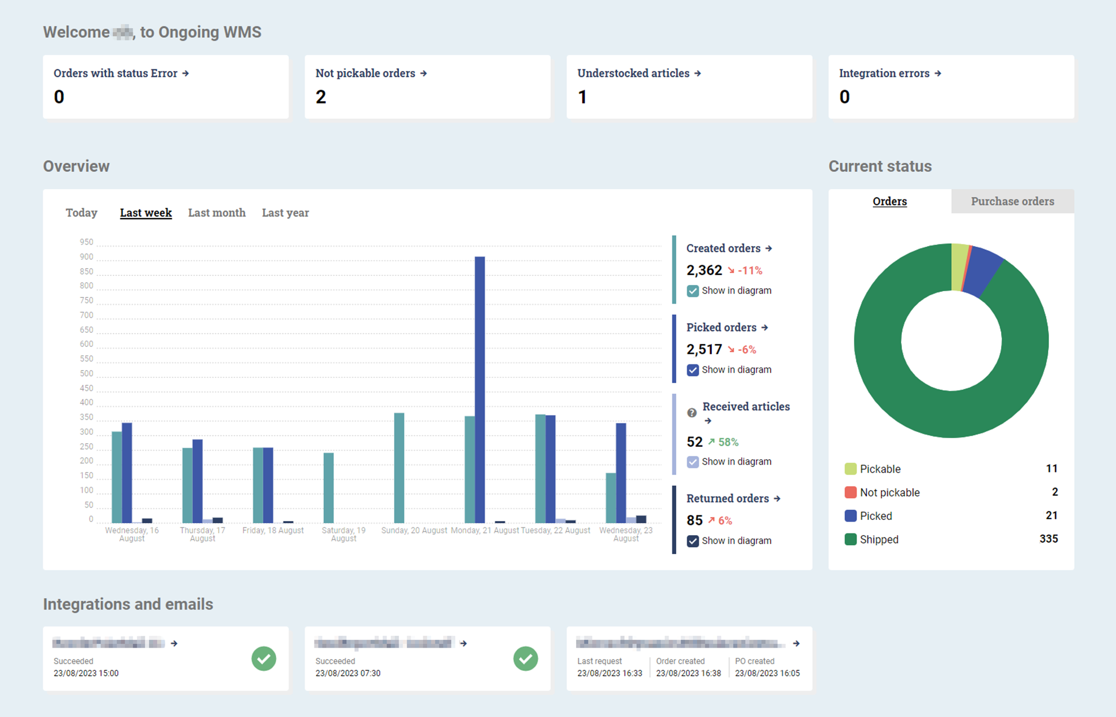Select the Today overview tab

point(81,212)
